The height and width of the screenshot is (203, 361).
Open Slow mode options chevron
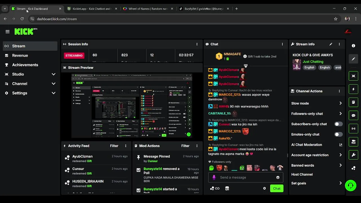340,103
